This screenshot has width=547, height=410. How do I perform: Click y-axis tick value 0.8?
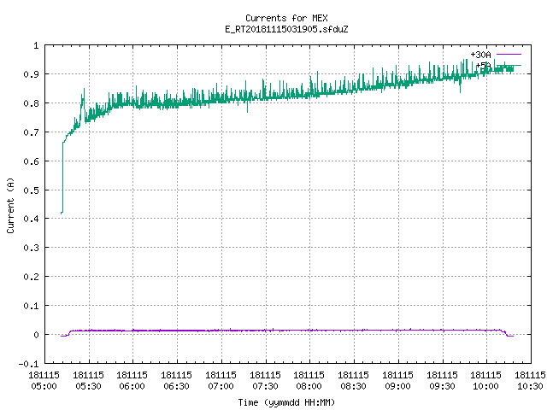(31, 103)
